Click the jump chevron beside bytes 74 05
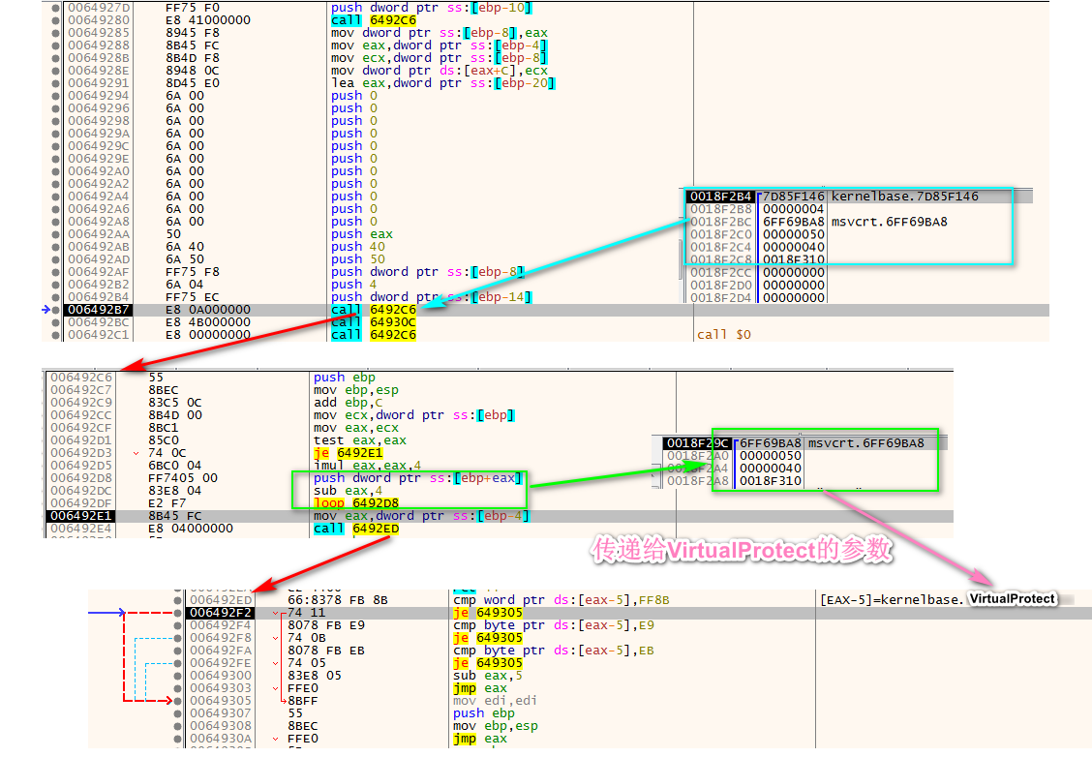 coord(276,663)
